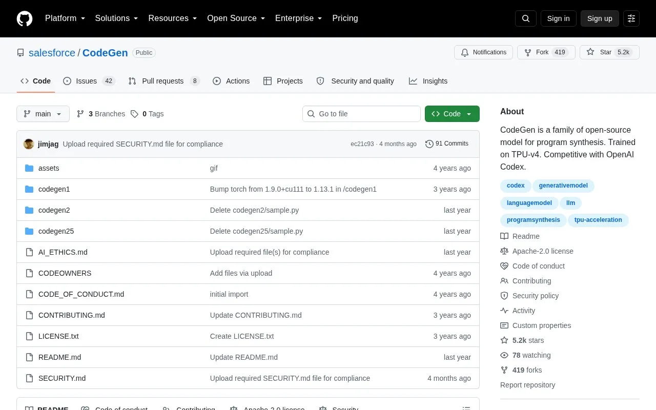Click the CODEOWNERS file icon

click(29, 273)
